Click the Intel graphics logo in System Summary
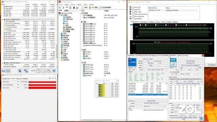The width and height of the screenshot is (217, 122). tap(173, 62)
